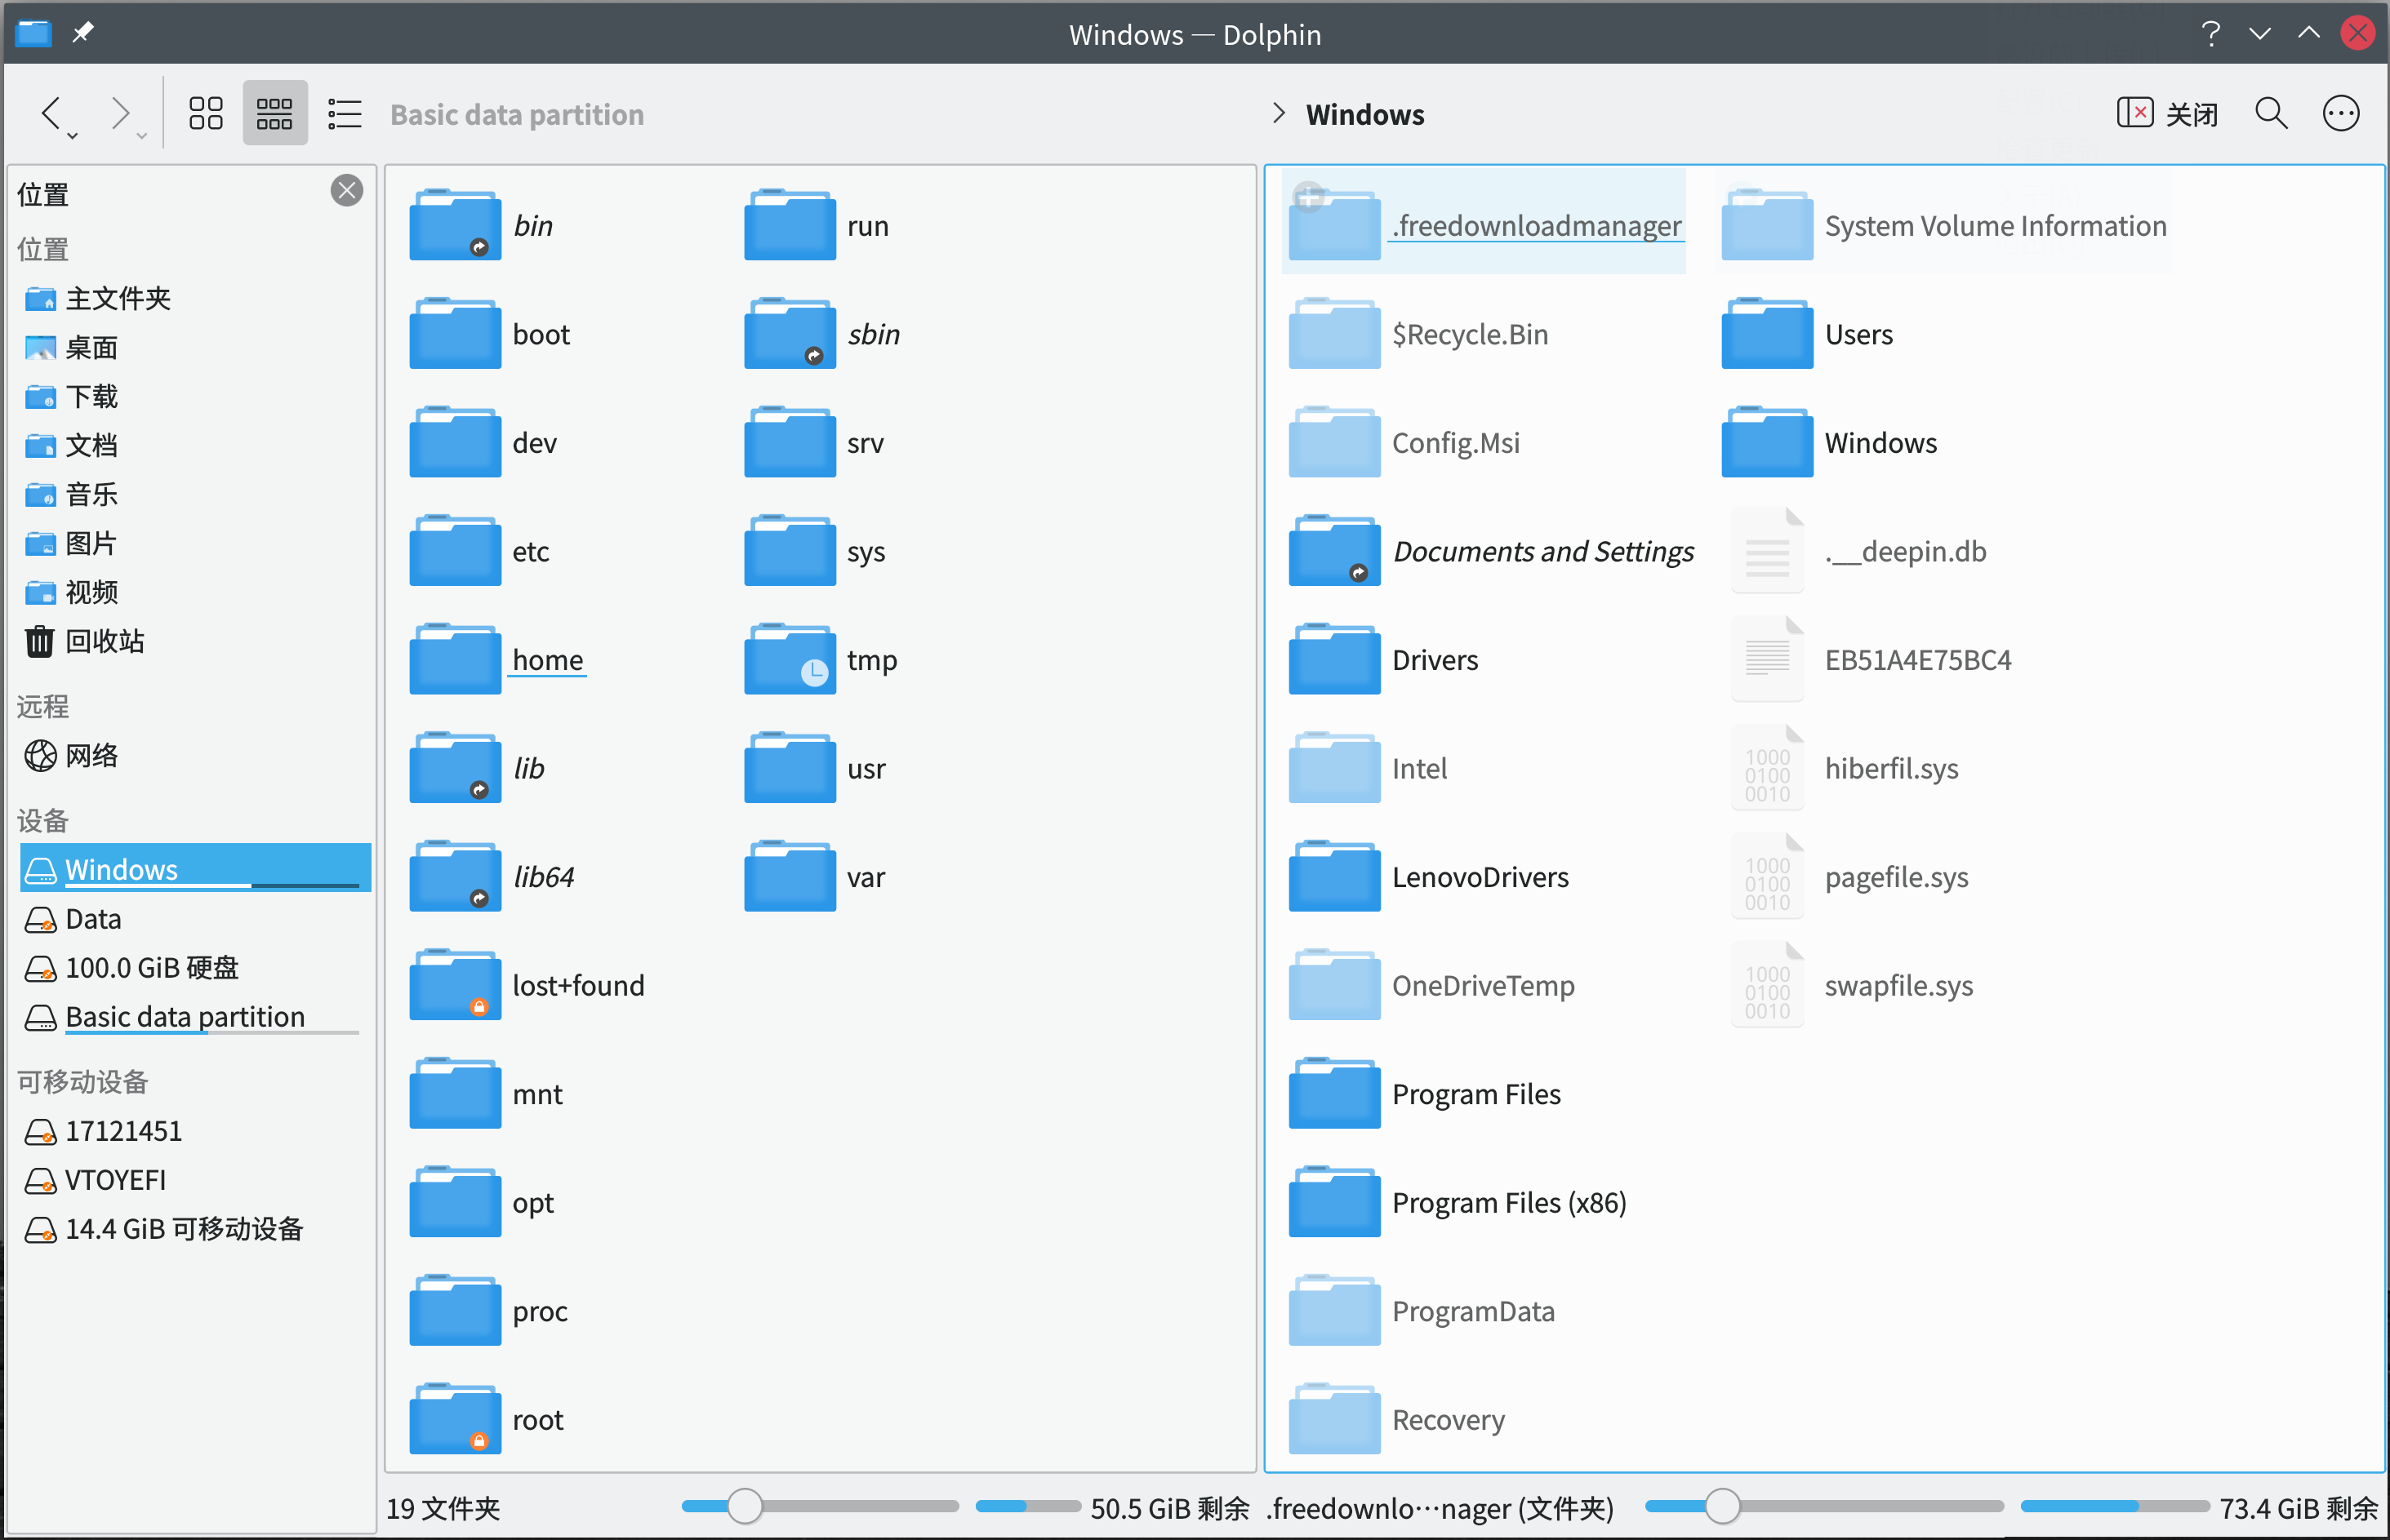2390x1540 pixels.
Task: Click the pin window icon
Action: [83, 33]
